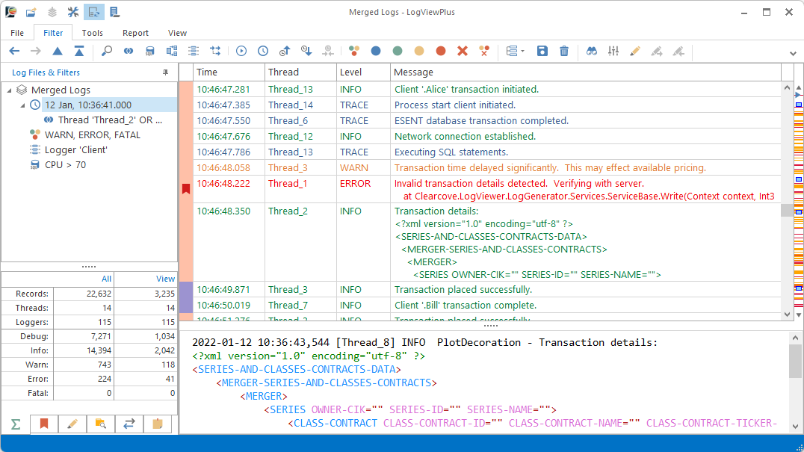The width and height of the screenshot is (804, 452).
Task: Expand the ribbon toolbar overflow chevron
Action: coord(793,53)
